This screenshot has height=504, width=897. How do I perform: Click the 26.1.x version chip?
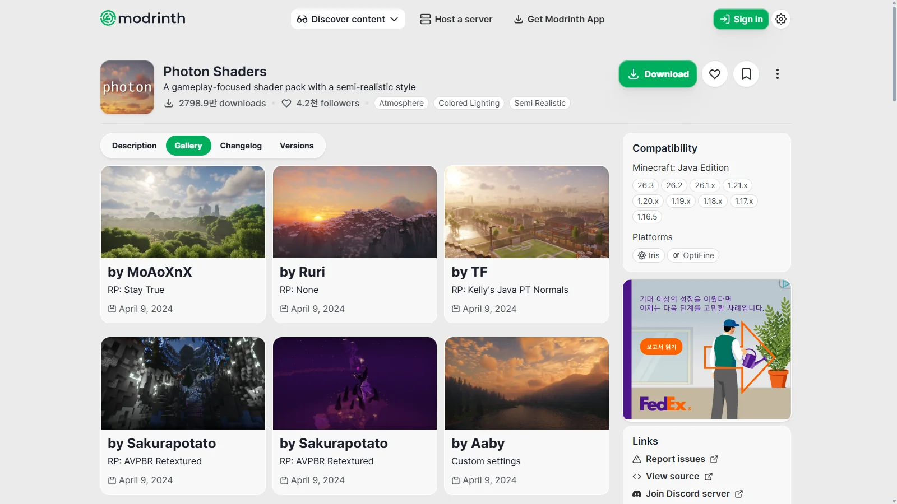click(705, 185)
